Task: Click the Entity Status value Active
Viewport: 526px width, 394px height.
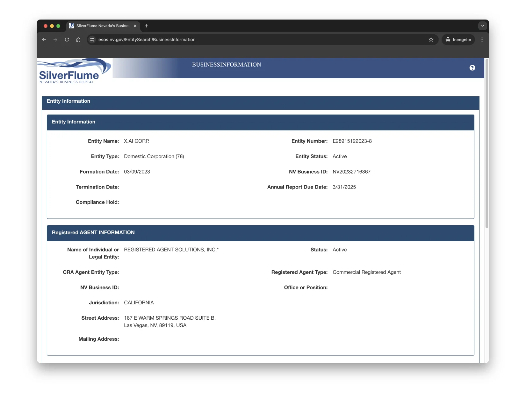Action: [340, 156]
